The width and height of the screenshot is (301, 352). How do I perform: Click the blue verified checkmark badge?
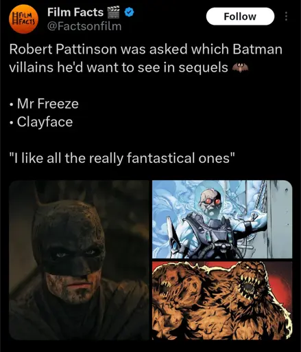[x=129, y=12]
